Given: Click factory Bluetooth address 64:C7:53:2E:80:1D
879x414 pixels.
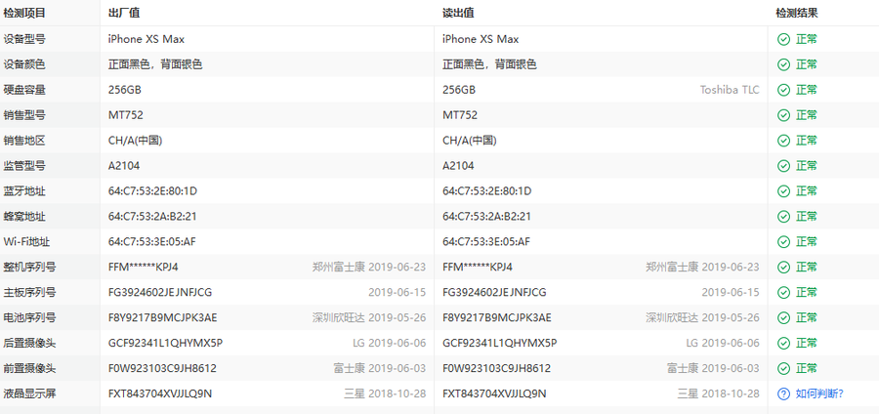Looking at the screenshot, I should (x=152, y=191).
